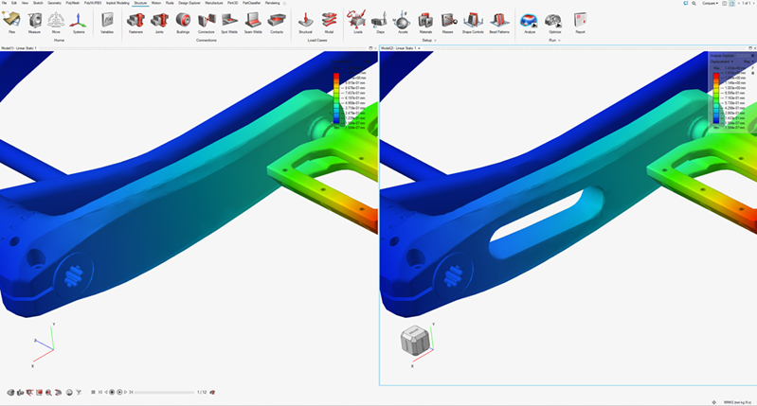Select the Spot Welds tool
Screen dimensions: 757x406
pos(229,23)
